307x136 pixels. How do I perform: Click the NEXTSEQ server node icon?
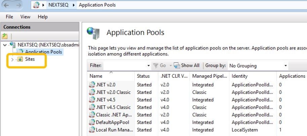pos(13,44)
